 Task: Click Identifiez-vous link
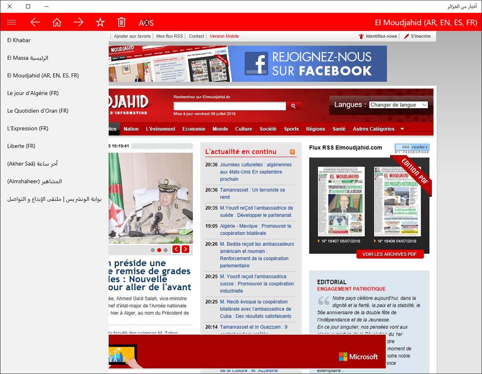click(381, 36)
